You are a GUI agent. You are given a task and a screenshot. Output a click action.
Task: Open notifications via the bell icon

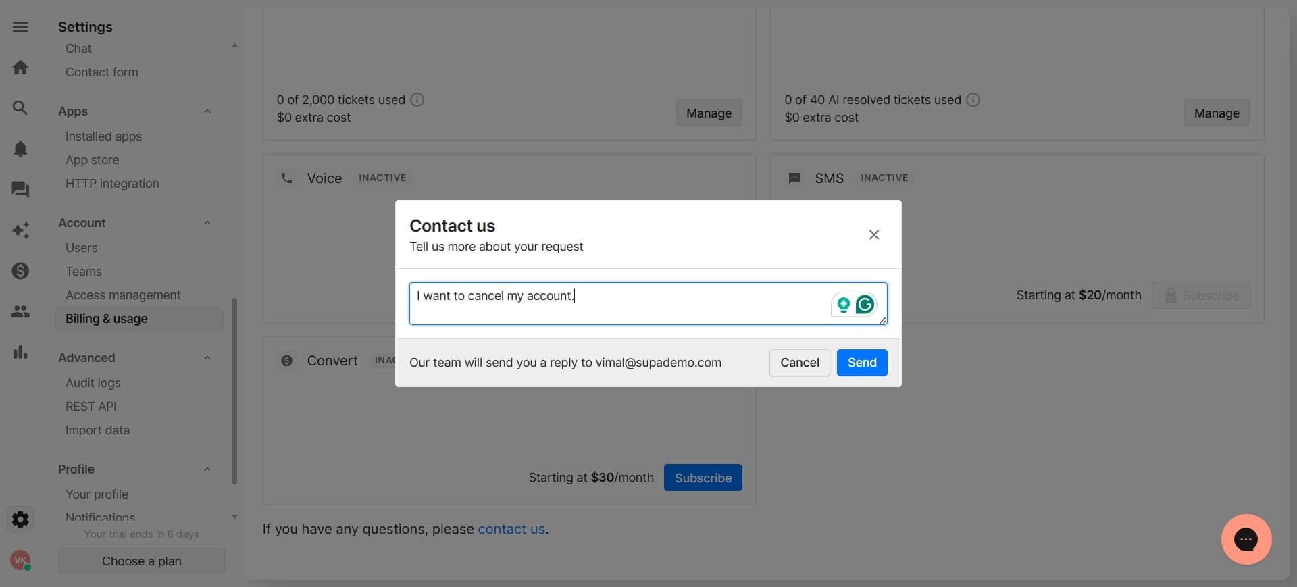tap(20, 149)
